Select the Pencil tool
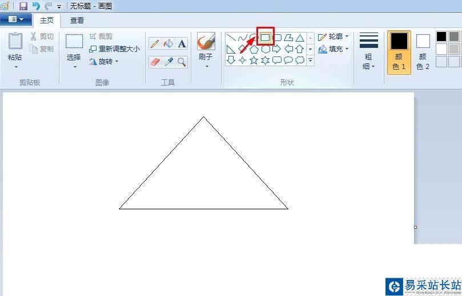The width and height of the screenshot is (462, 296). [155, 43]
